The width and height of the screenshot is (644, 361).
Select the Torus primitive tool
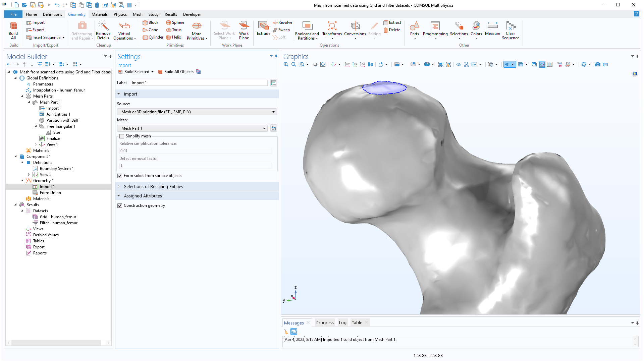pyautogui.click(x=174, y=30)
